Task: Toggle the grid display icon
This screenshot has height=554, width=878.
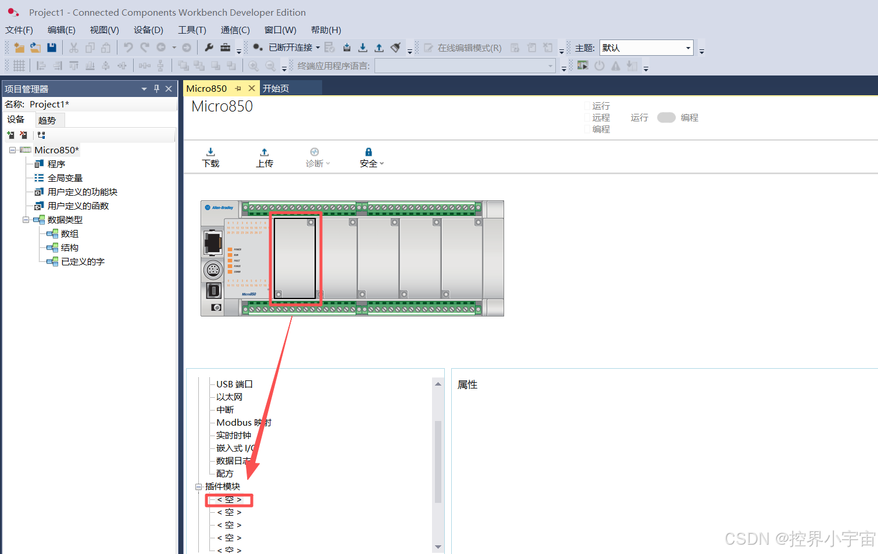Action: click(x=19, y=66)
